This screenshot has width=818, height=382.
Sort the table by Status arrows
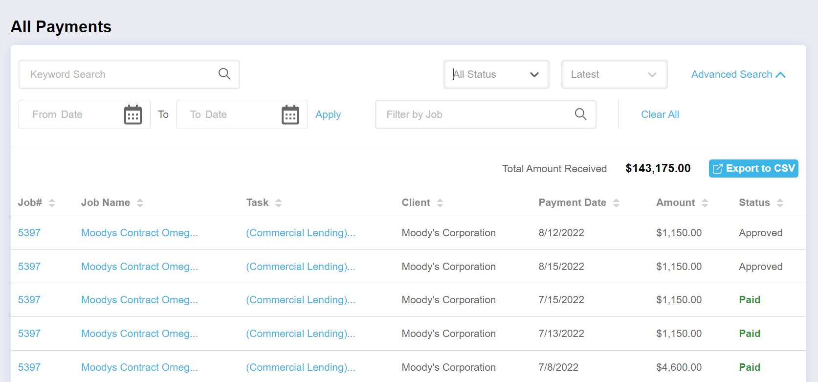click(780, 203)
